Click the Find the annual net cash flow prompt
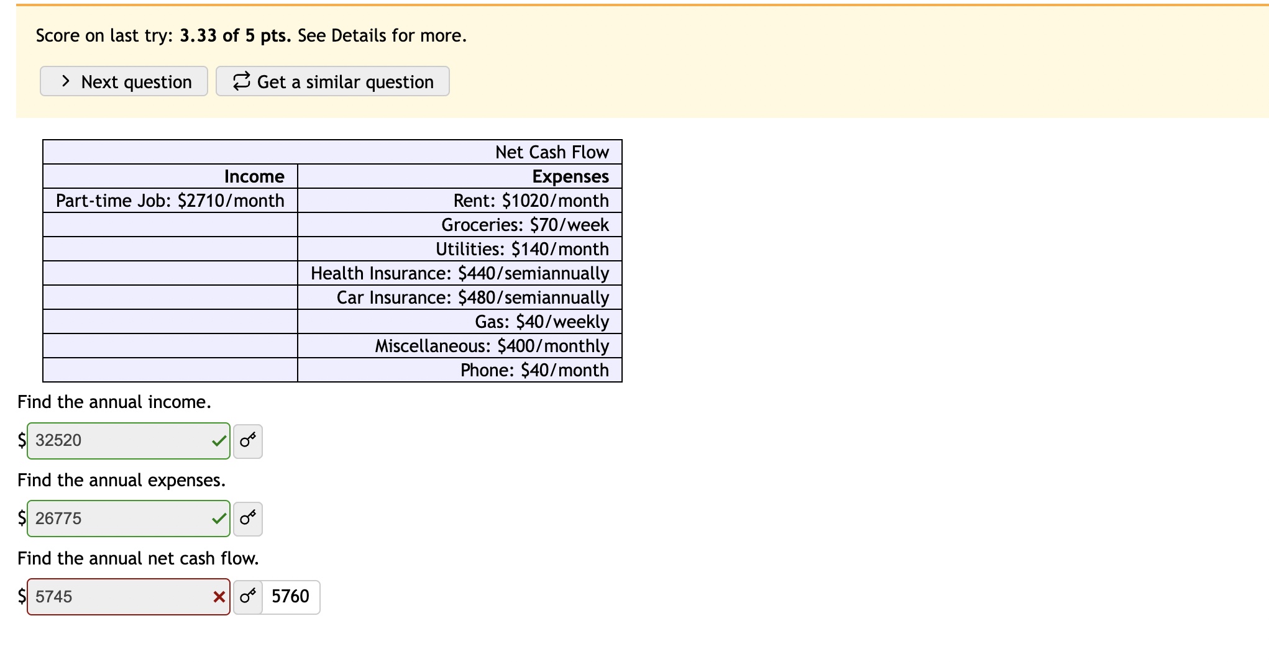1269x662 pixels. coord(138,558)
